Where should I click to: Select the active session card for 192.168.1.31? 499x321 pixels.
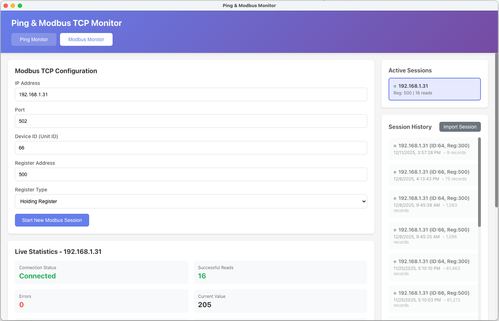tap(434, 89)
